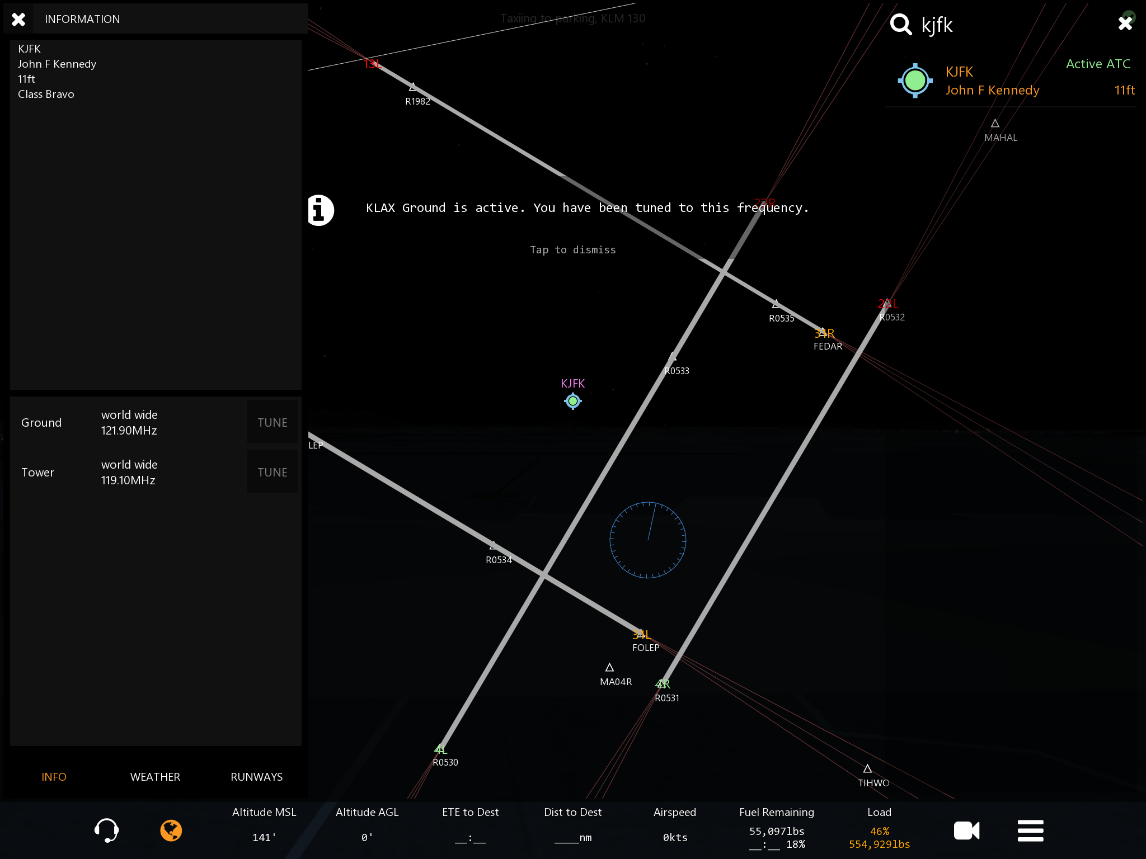Switch to the WEATHER tab
Image resolution: width=1146 pixels, height=859 pixels.
[x=155, y=777]
